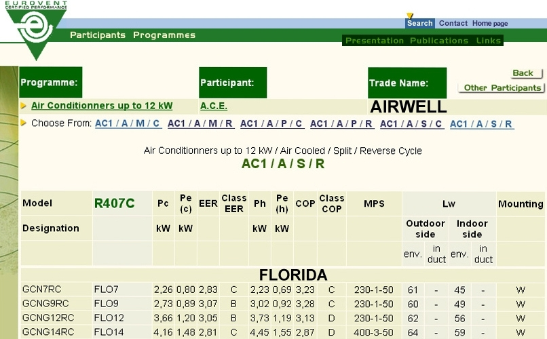547x339 pixels.
Task: Click the green AC1 / A / S / R heading
Action: pyautogui.click(x=283, y=163)
